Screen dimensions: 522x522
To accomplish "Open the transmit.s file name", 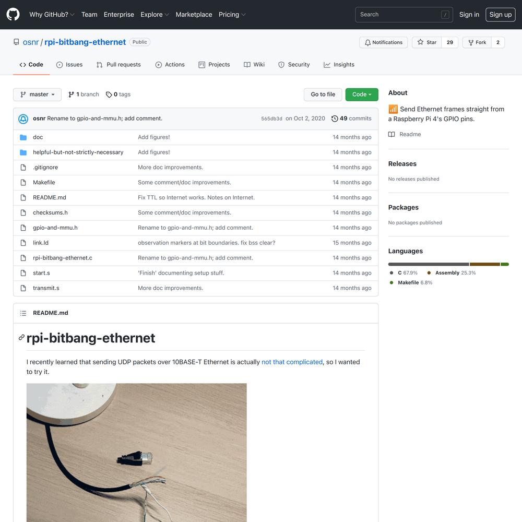I will pyautogui.click(x=46, y=288).
